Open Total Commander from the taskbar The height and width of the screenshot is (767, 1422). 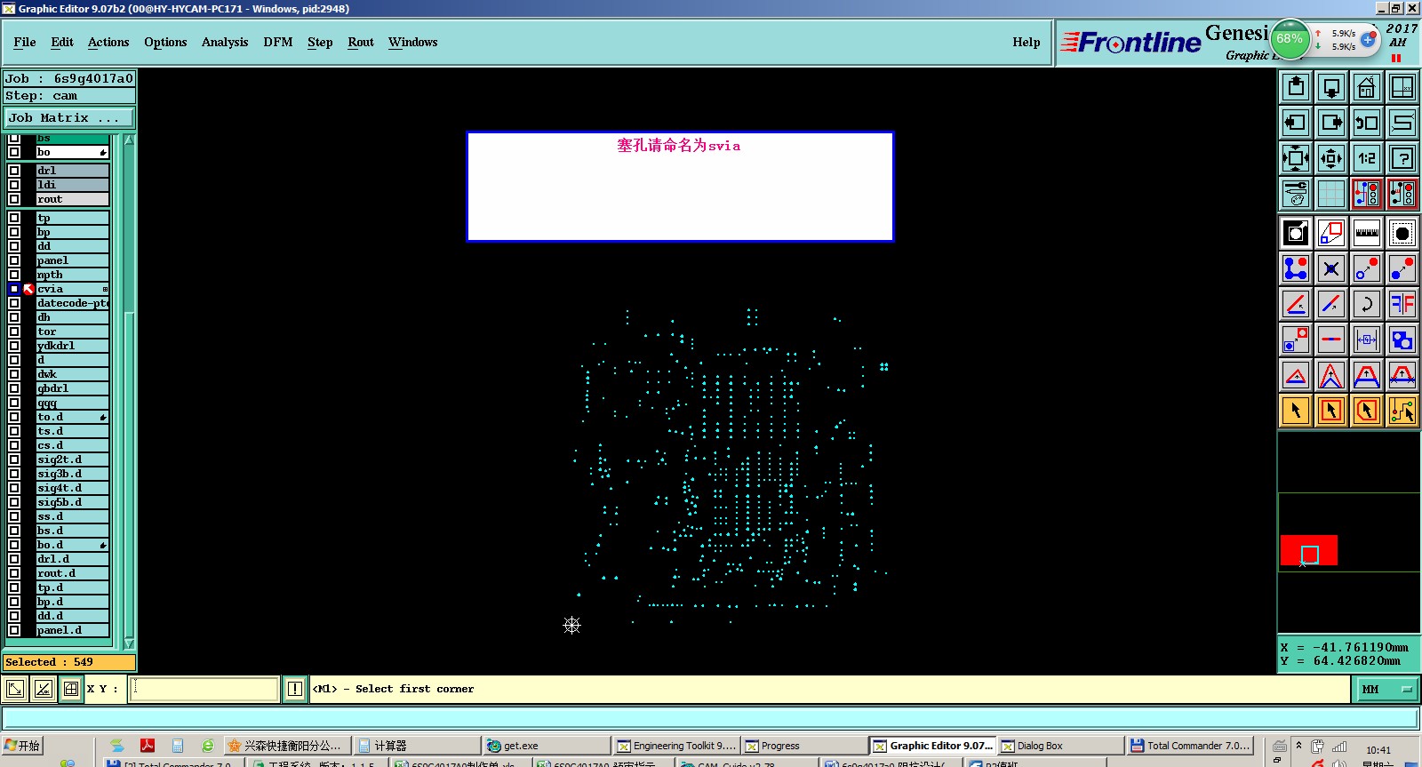pyautogui.click(x=1190, y=746)
